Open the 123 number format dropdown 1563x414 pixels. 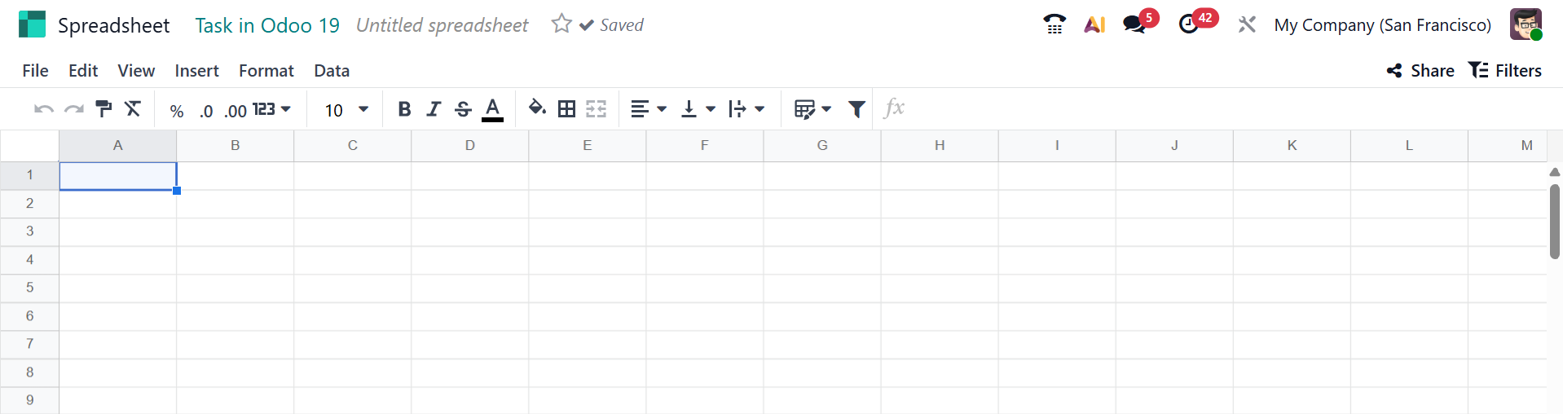click(271, 109)
